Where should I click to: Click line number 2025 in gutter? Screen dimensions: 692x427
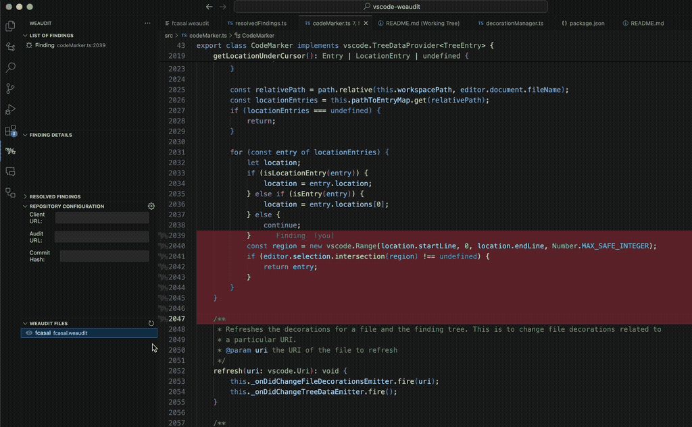[176, 90]
